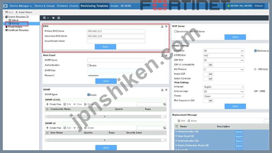This screenshot has width=272, height=153.
Task: Create new SNMP v1/v2c community
Action: (x=54, y=104)
